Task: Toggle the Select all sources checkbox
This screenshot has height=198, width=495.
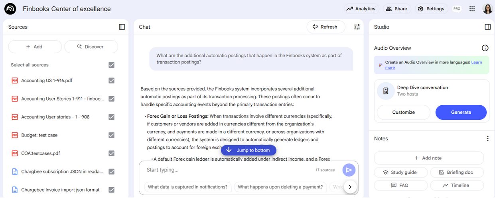Action: [112, 65]
